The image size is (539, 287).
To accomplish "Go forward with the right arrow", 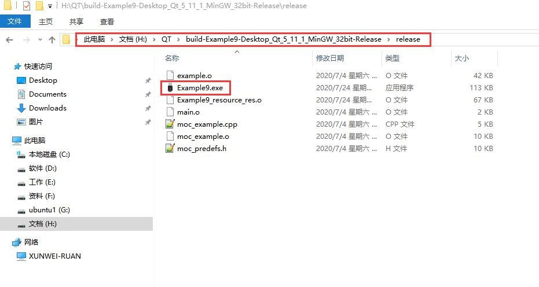I will coord(27,40).
